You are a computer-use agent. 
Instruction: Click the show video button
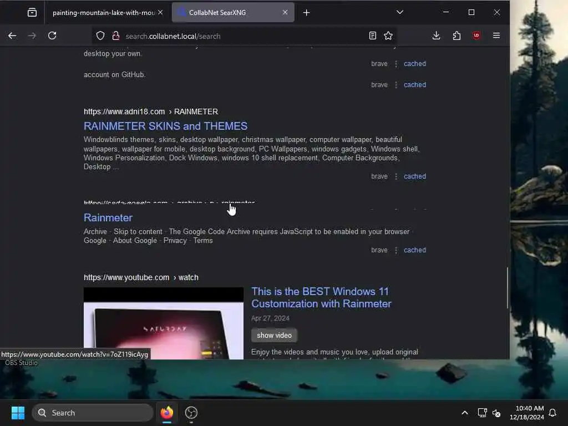pos(274,336)
